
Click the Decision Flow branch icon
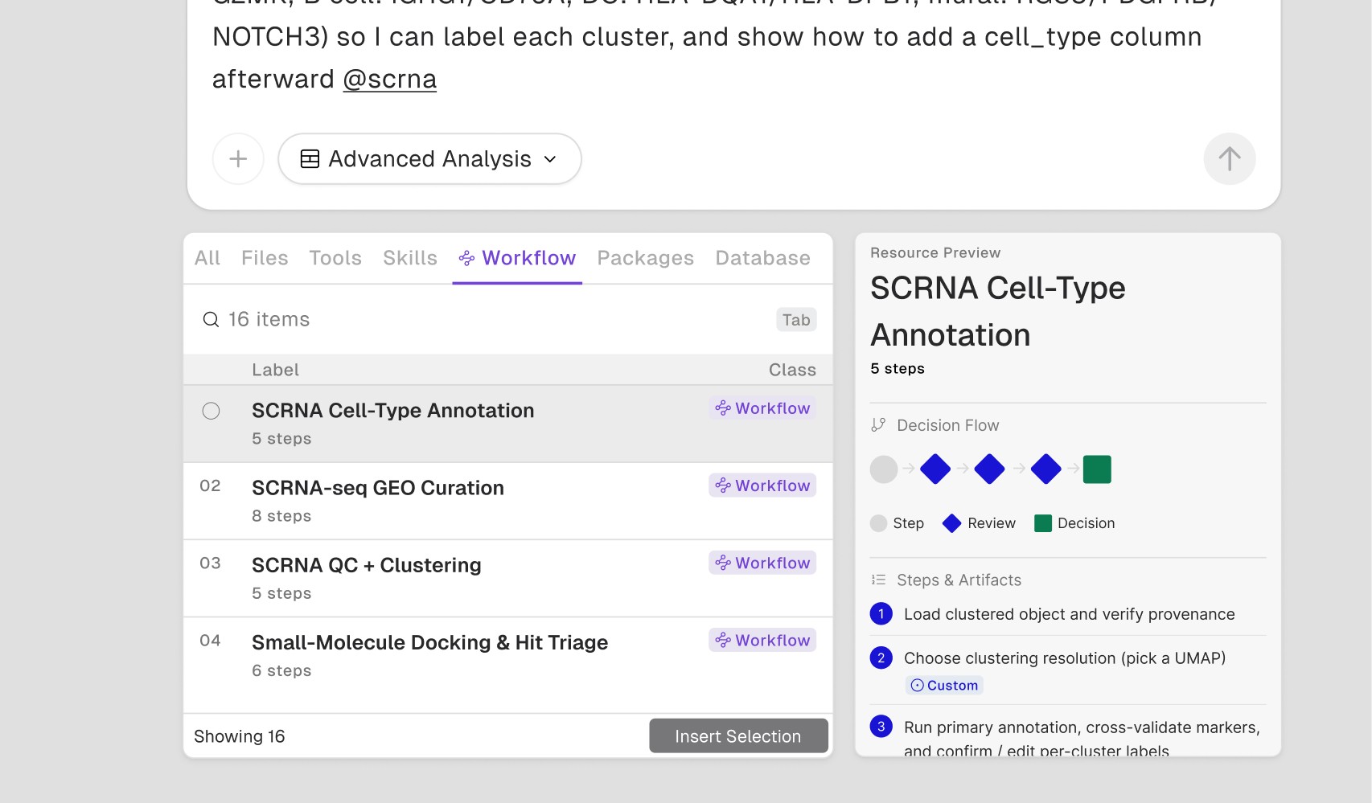coord(878,425)
